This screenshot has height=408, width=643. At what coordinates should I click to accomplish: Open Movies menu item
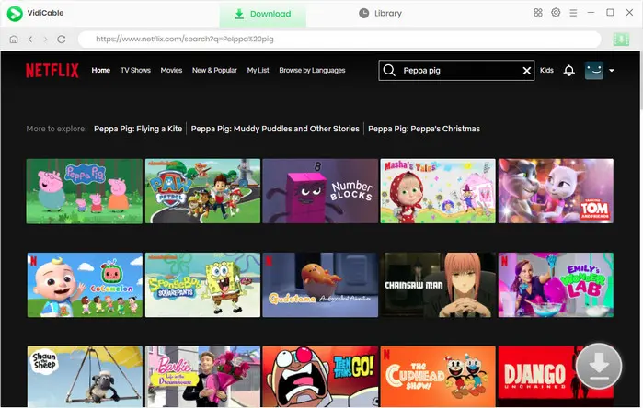(x=171, y=71)
